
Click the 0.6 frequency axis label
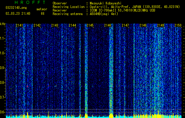point(3,112)
